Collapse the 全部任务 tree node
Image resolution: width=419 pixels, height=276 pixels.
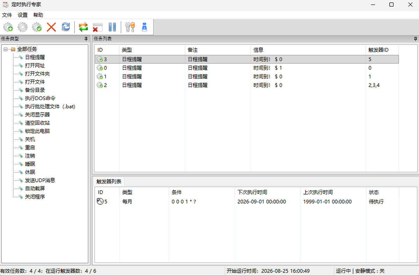click(x=6, y=49)
